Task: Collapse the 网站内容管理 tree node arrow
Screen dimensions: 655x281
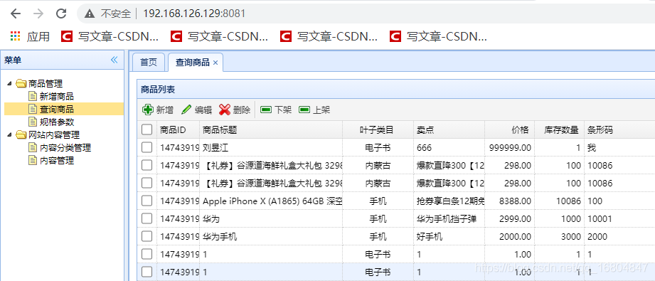Action: pyautogui.click(x=10, y=134)
